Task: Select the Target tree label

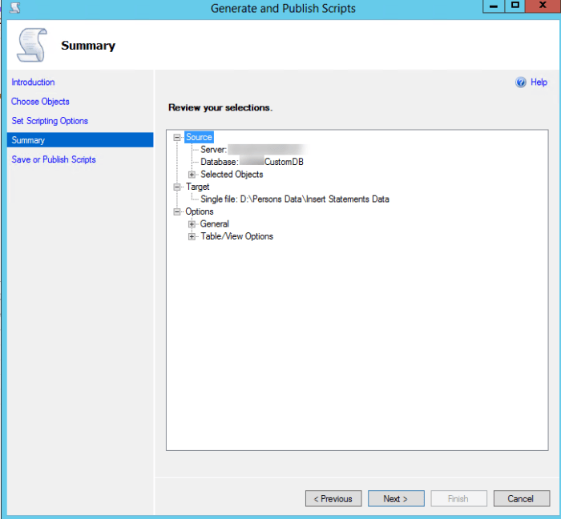Action: 197,187
